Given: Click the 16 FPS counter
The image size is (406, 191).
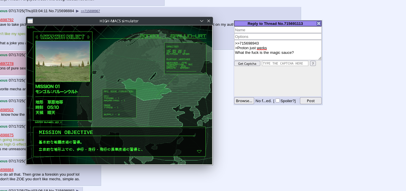Looking at the screenshot, I should point(30,27).
